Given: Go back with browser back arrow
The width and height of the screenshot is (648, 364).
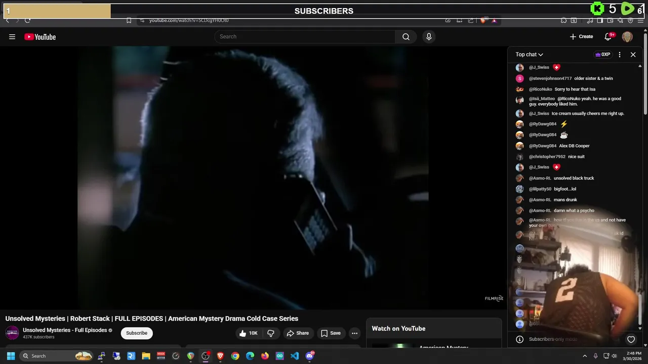Looking at the screenshot, I should (7, 20).
